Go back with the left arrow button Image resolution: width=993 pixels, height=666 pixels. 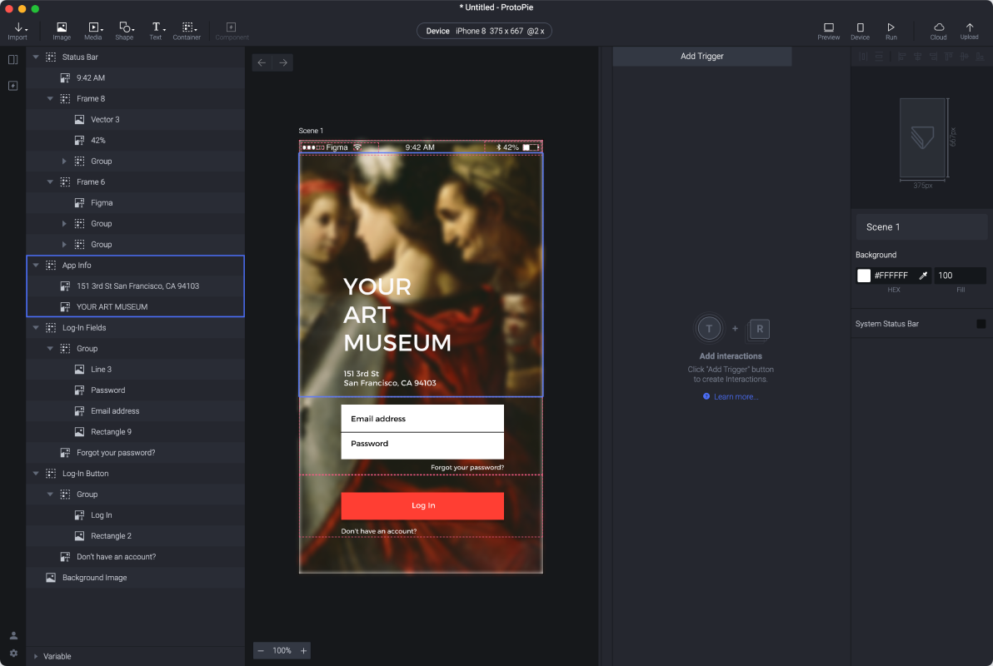pyautogui.click(x=262, y=62)
